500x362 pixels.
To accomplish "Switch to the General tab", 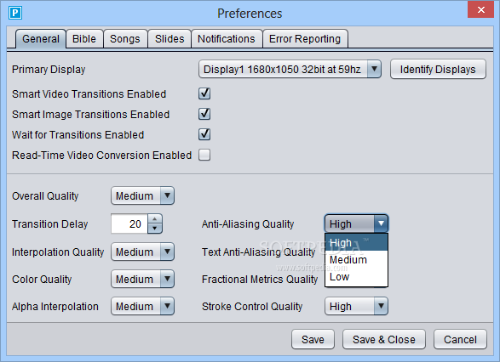I will click(41, 39).
